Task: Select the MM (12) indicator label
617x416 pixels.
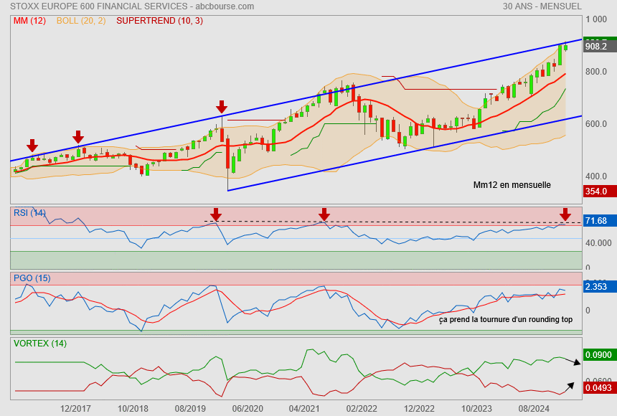Action: click(29, 21)
